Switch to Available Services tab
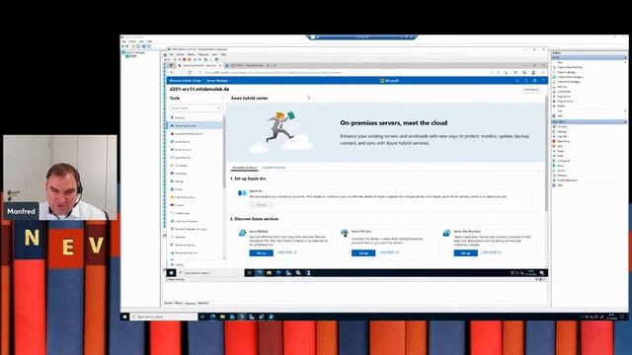 [244, 168]
